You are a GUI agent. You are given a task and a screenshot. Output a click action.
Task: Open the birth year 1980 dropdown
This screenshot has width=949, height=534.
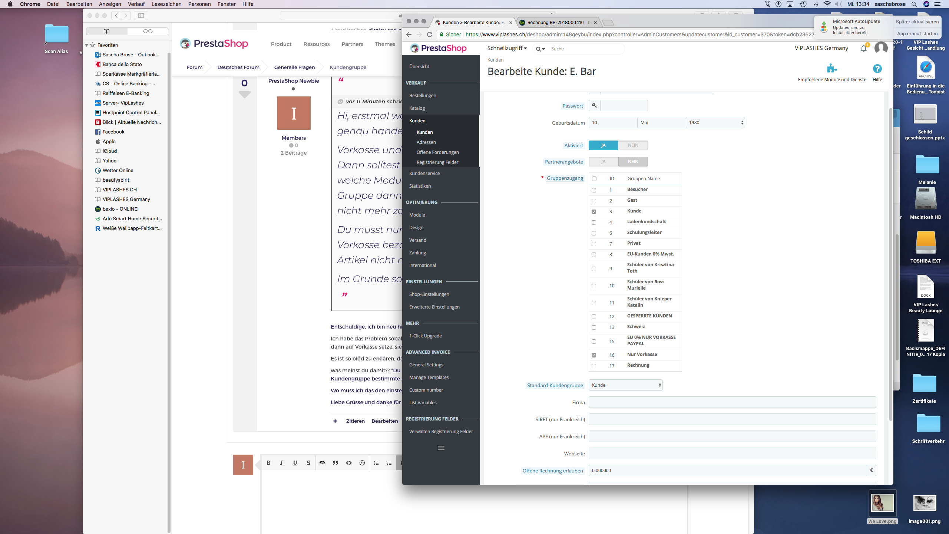point(715,123)
